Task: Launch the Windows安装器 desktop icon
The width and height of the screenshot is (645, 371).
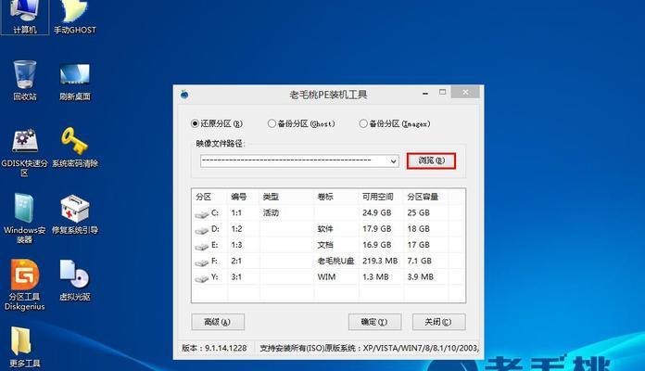Action: coord(25,218)
